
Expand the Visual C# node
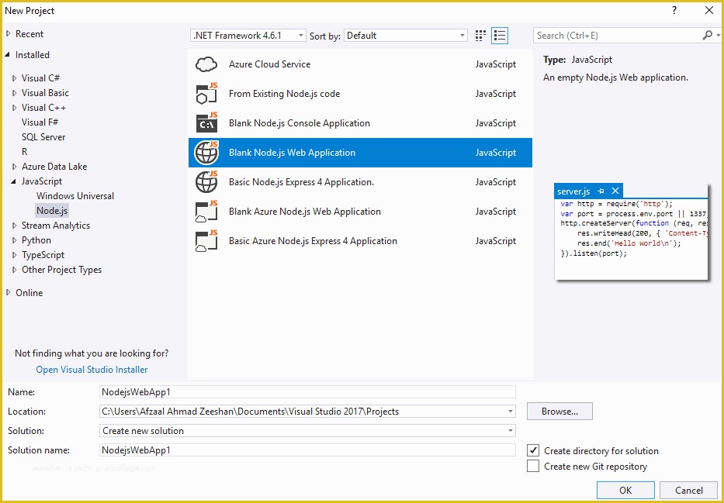(x=15, y=78)
